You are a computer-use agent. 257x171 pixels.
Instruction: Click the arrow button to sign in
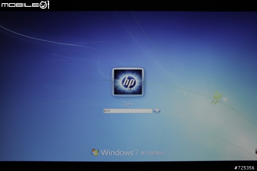157,111
